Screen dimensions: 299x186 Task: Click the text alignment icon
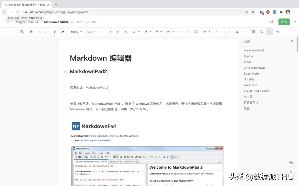point(168,32)
